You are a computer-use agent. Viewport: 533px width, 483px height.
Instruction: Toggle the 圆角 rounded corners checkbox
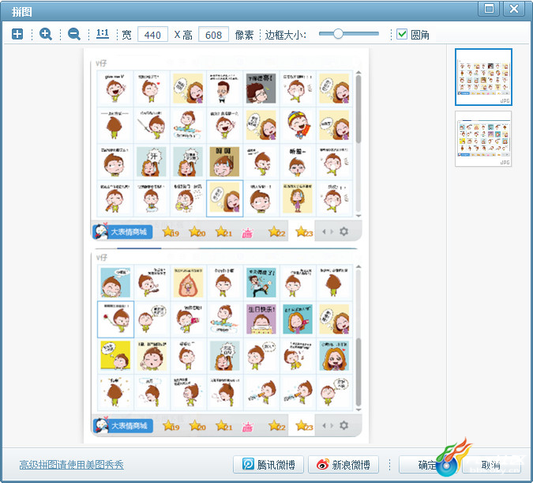pyautogui.click(x=402, y=34)
